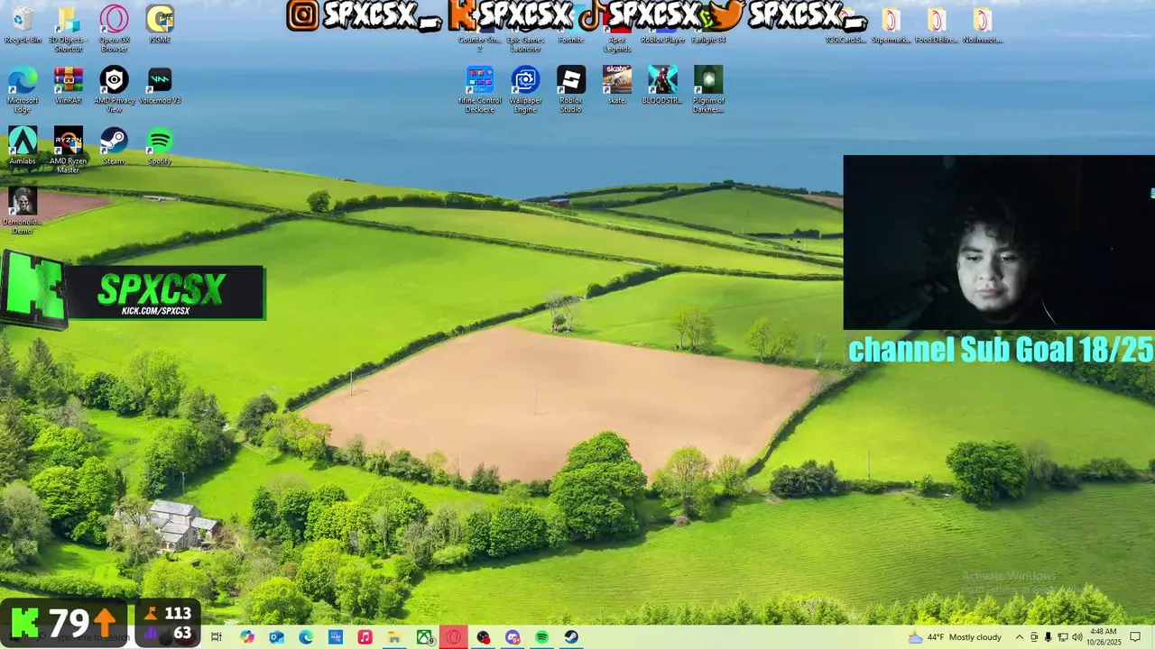This screenshot has width=1155, height=649.
Task: Click the webcam overlay feed
Action: click(x=999, y=242)
